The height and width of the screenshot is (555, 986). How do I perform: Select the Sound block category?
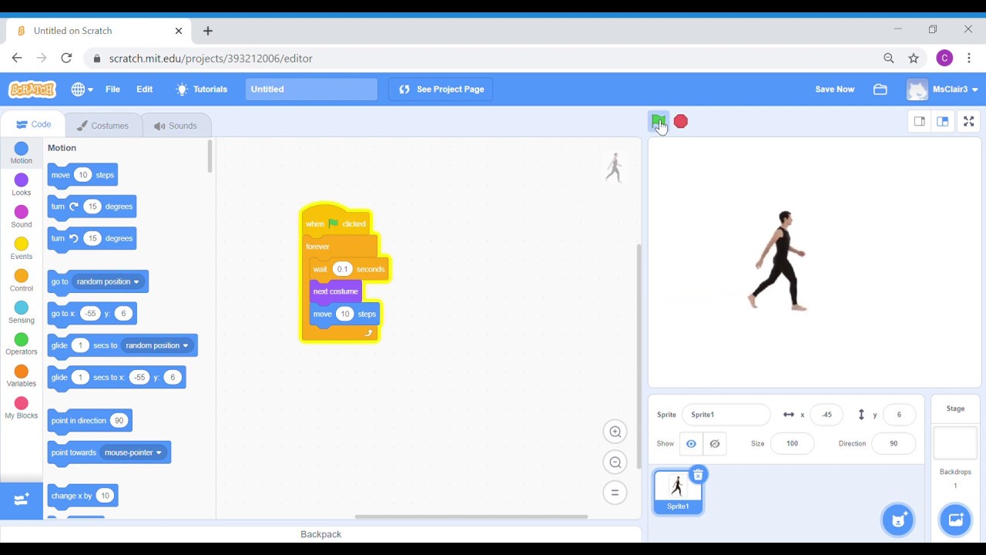click(x=22, y=217)
